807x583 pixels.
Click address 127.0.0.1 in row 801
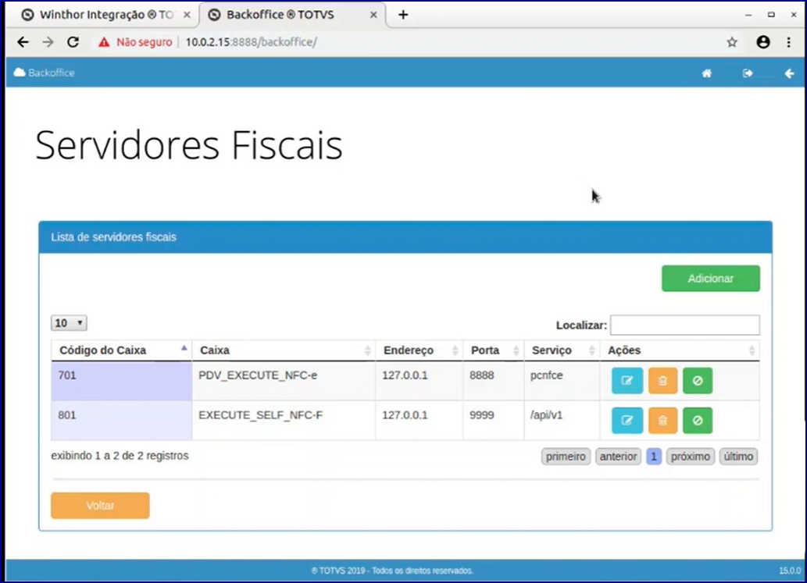405,415
